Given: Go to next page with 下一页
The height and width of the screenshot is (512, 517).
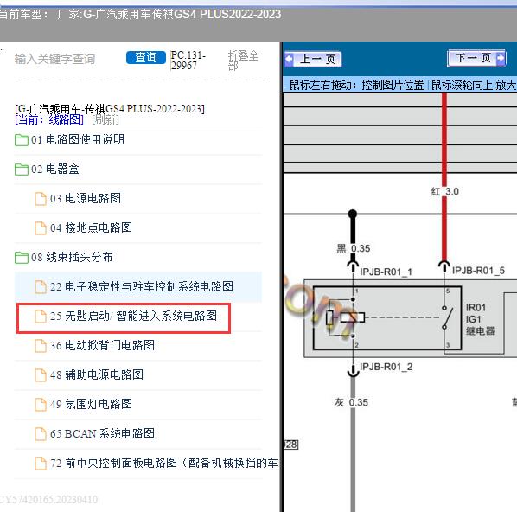Looking at the screenshot, I should (476, 59).
